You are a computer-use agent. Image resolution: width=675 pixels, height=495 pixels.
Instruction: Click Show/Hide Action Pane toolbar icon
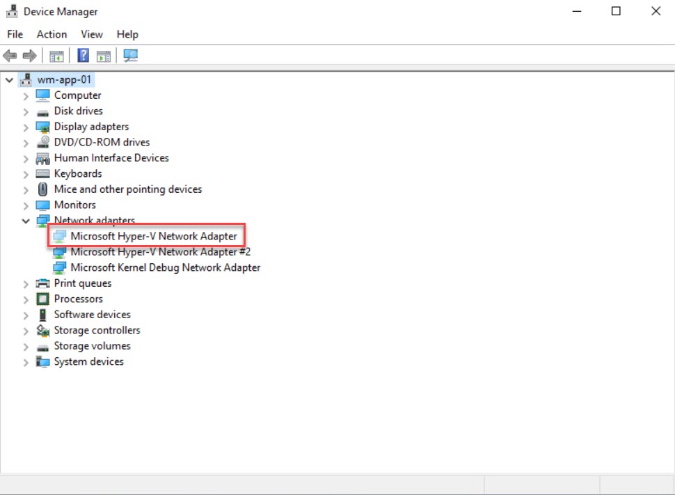click(104, 56)
